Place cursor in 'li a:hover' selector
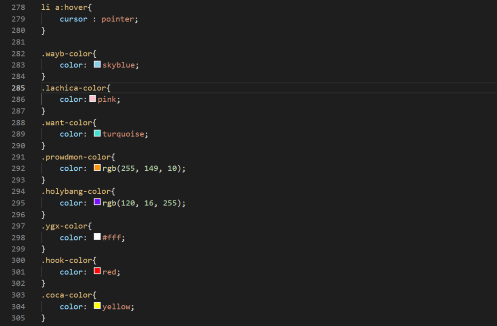The width and height of the screenshot is (497, 326). pyautogui.click(x=65, y=8)
